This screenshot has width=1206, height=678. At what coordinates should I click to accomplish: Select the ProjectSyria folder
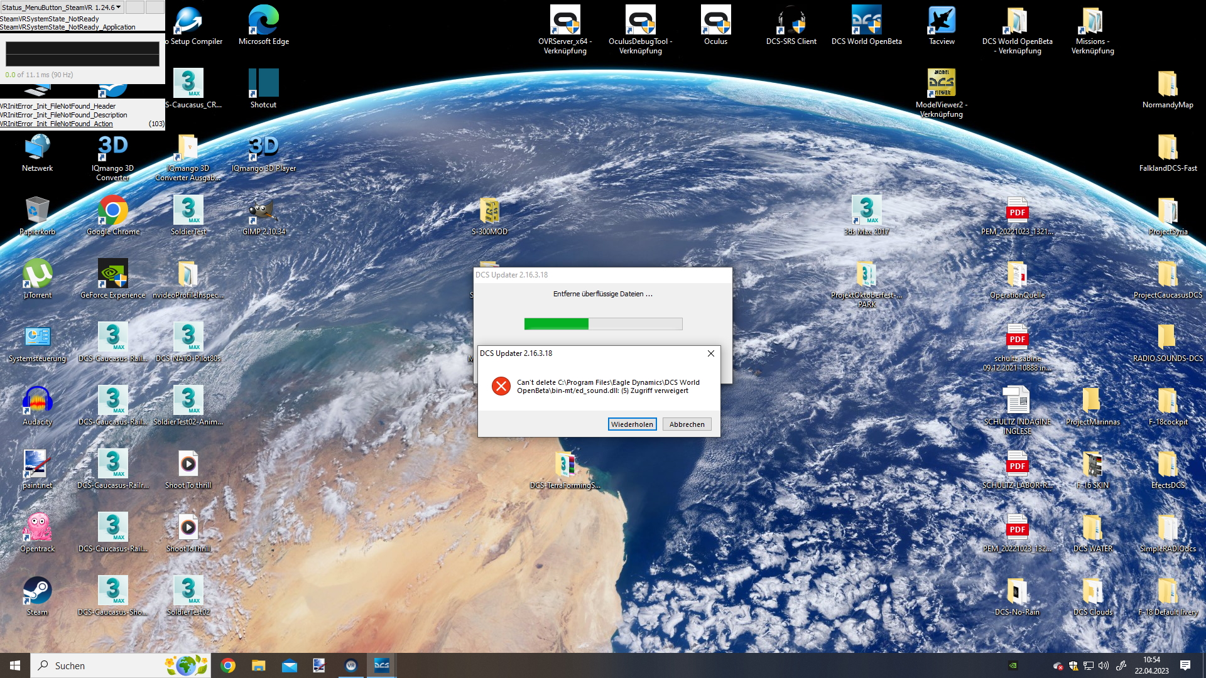click(x=1168, y=216)
